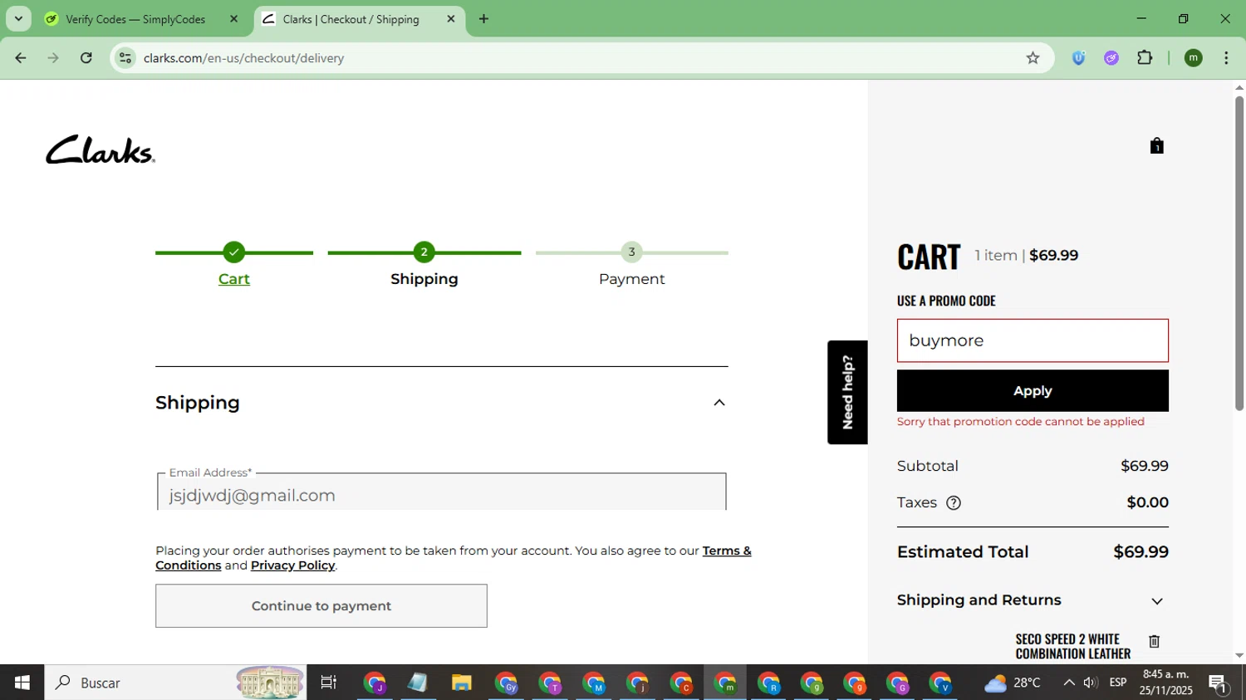
Task: Open the tab search dropdown
Action: (x=18, y=18)
